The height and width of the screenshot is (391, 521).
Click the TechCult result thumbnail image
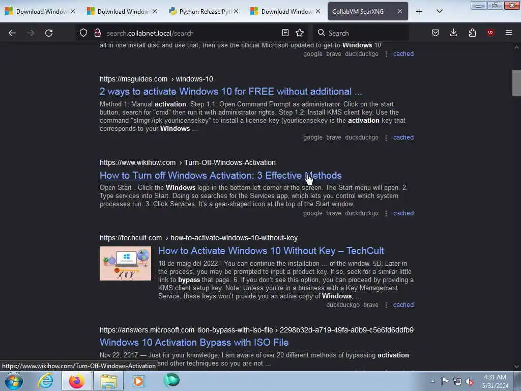(125, 263)
